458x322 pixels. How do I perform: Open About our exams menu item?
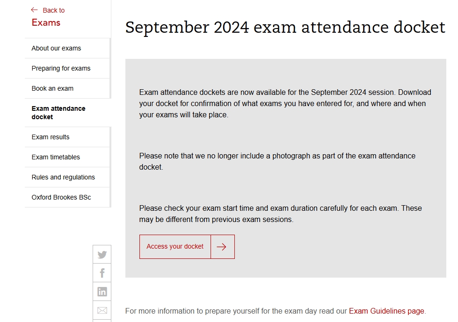56,48
